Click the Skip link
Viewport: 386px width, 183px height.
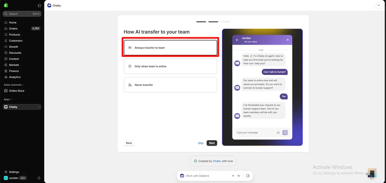pyautogui.click(x=201, y=143)
